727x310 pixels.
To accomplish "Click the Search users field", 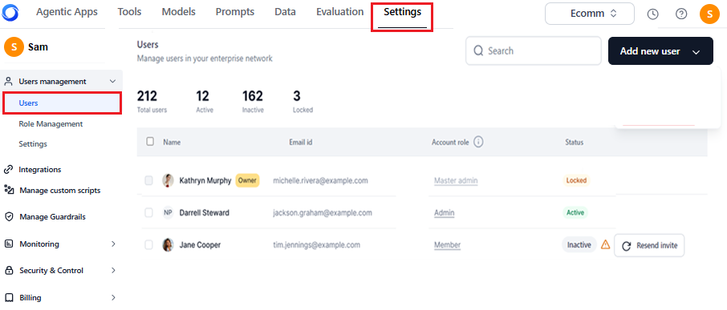I will pos(533,51).
